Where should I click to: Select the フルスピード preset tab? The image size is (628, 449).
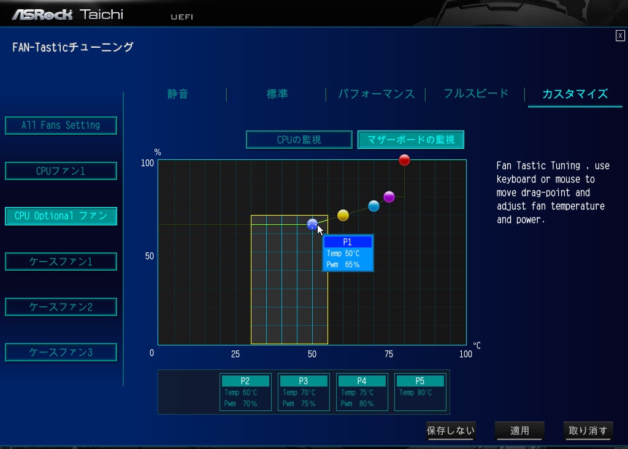(x=476, y=94)
